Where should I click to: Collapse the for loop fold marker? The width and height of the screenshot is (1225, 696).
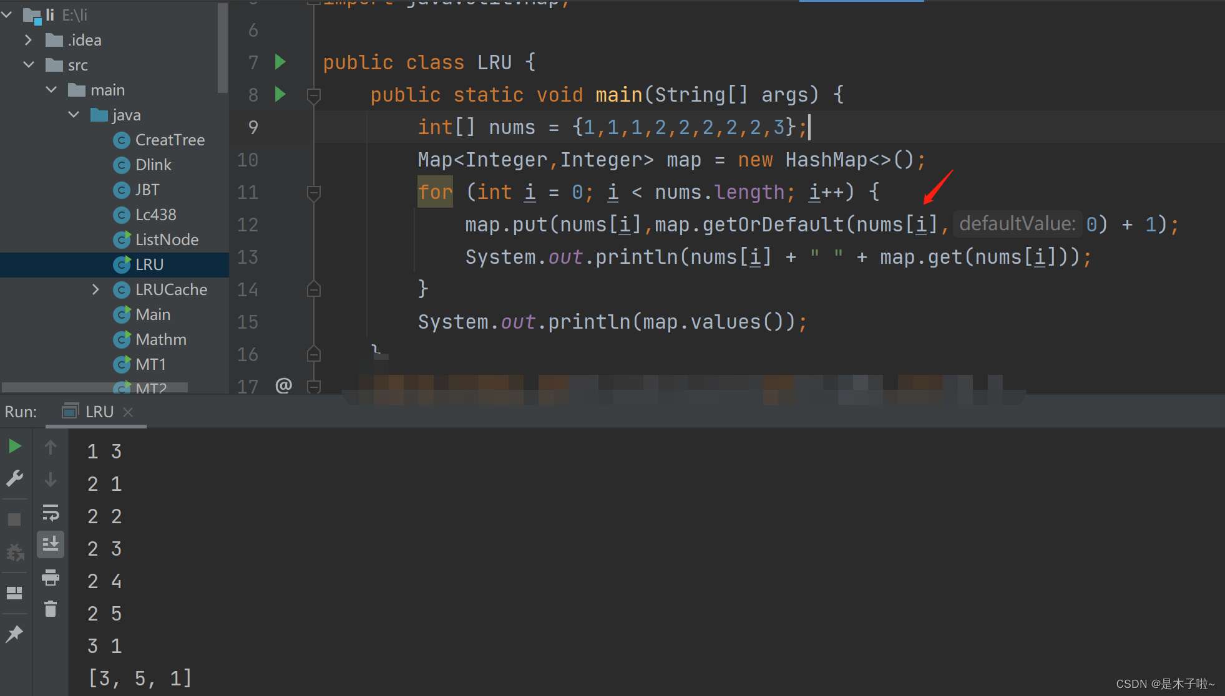click(314, 193)
